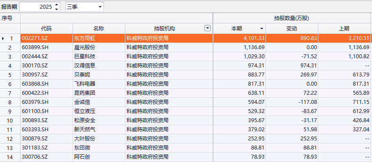372x163 pixels.
Task: Select the 东方雨虹 name cell
Action: pos(99,38)
